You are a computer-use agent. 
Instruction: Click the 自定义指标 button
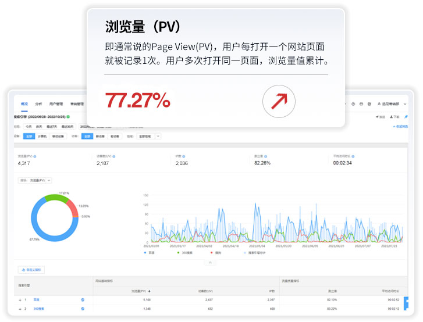[31, 270]
